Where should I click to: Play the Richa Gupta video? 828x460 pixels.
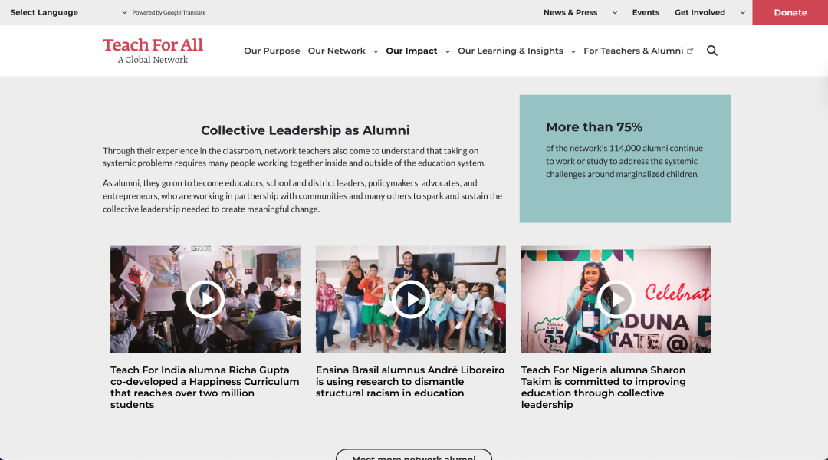click(205, 300)
